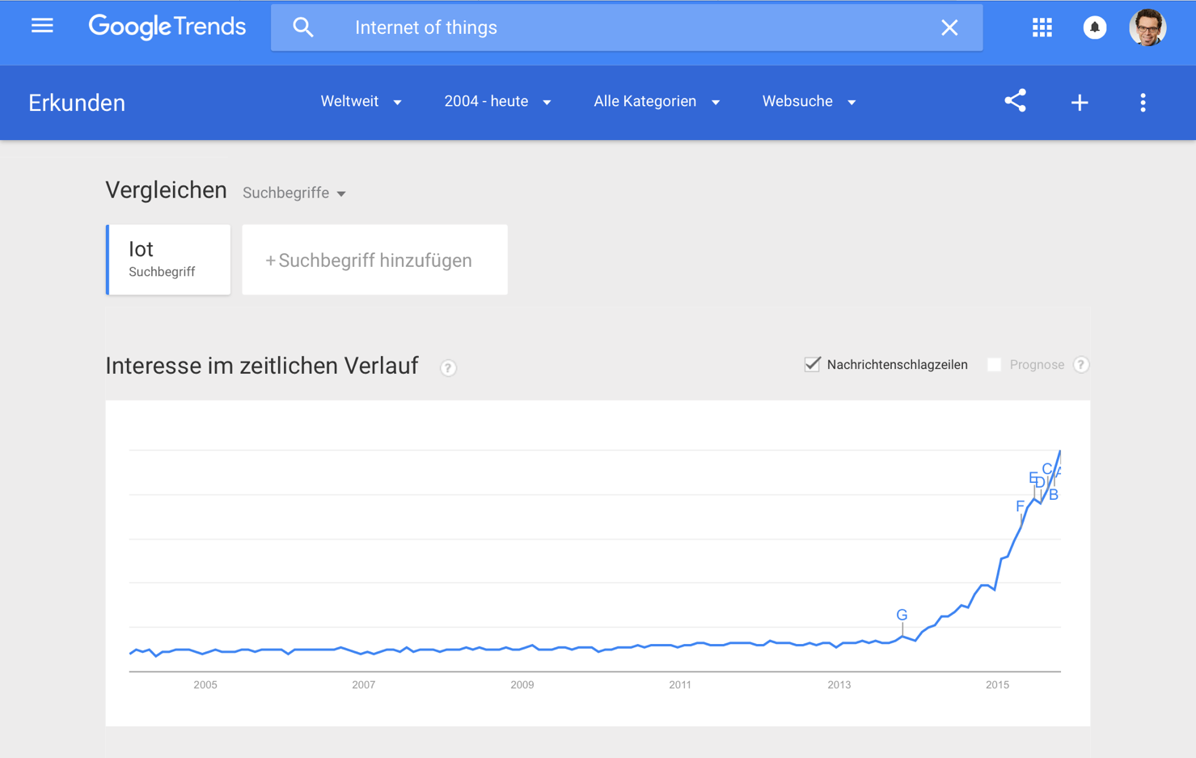Expand the Alle Kategorien dropdown
The height and width of the screenshot is (758, 1196).
(657, 102)
